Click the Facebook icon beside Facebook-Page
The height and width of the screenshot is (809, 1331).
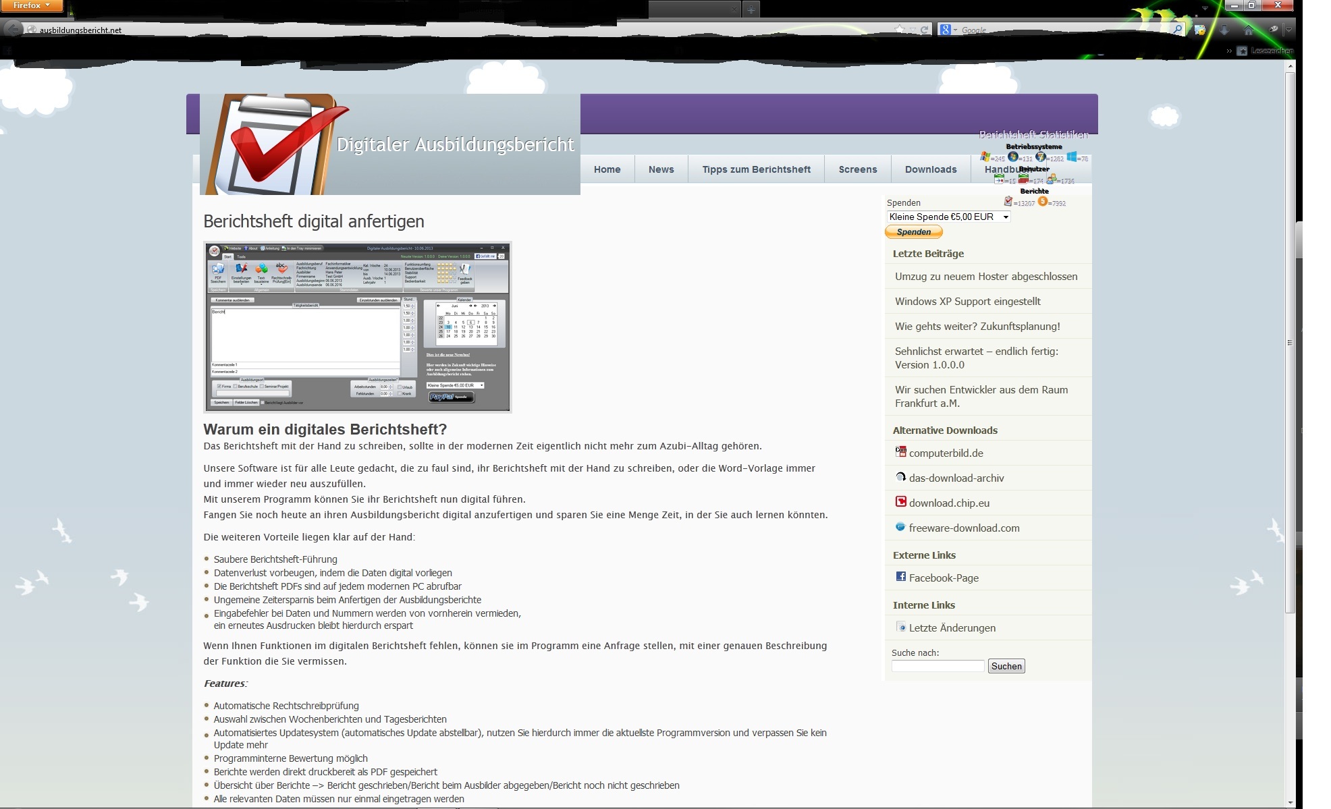pos(900,576)
